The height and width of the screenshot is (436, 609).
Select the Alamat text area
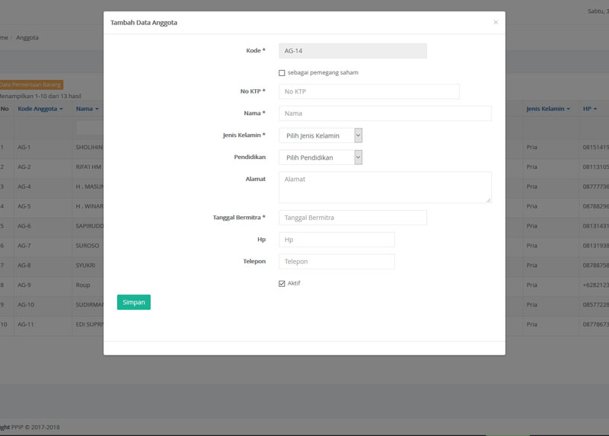point(384,186)
